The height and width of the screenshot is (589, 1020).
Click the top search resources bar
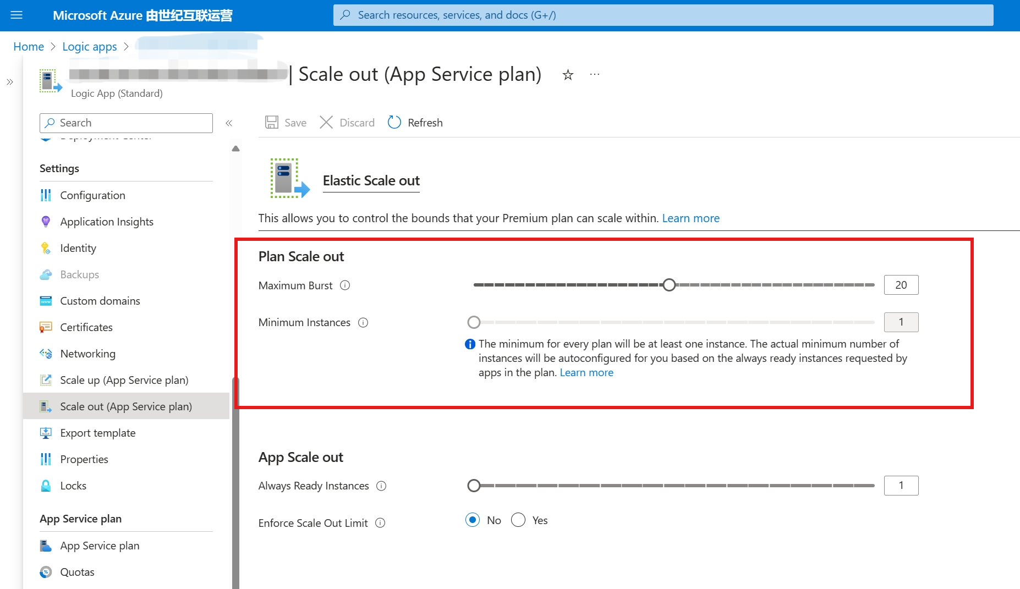663,15
